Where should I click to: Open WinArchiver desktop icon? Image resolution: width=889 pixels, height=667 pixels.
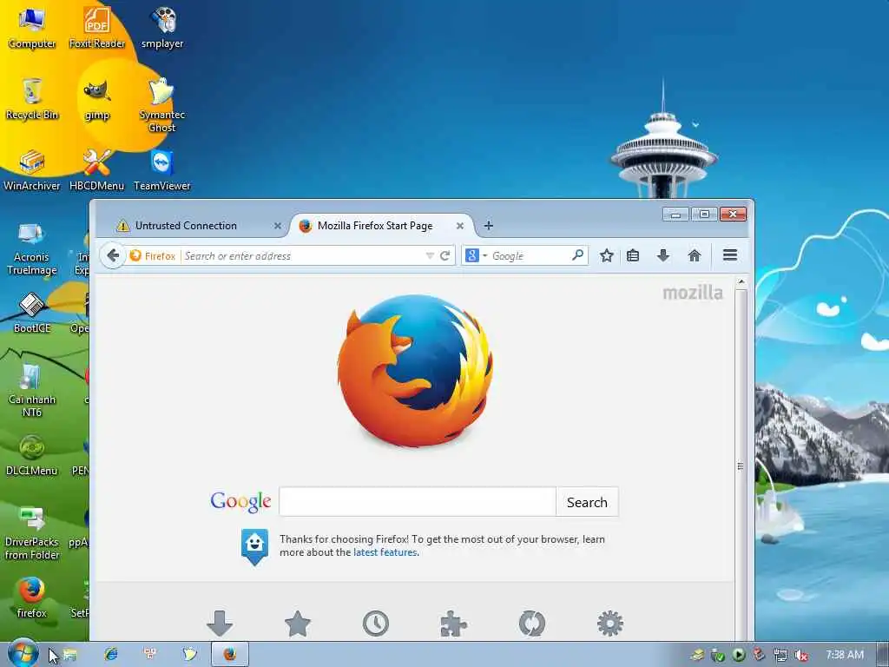pyautogui.click(x=32, y=170)
